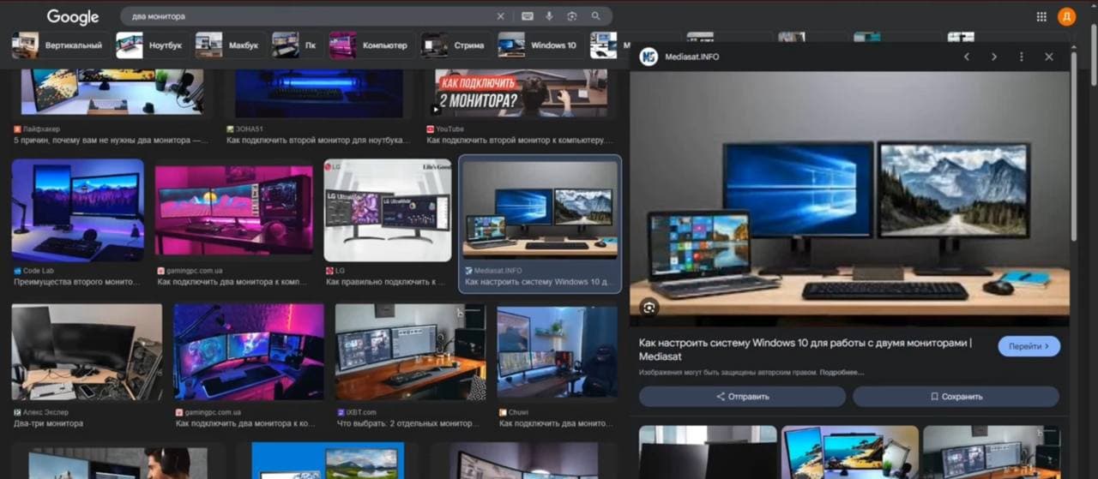Open the Google apps grid
This screenshot has height=479, width=1098.
pyautogui.click(x=1041, y=16)
